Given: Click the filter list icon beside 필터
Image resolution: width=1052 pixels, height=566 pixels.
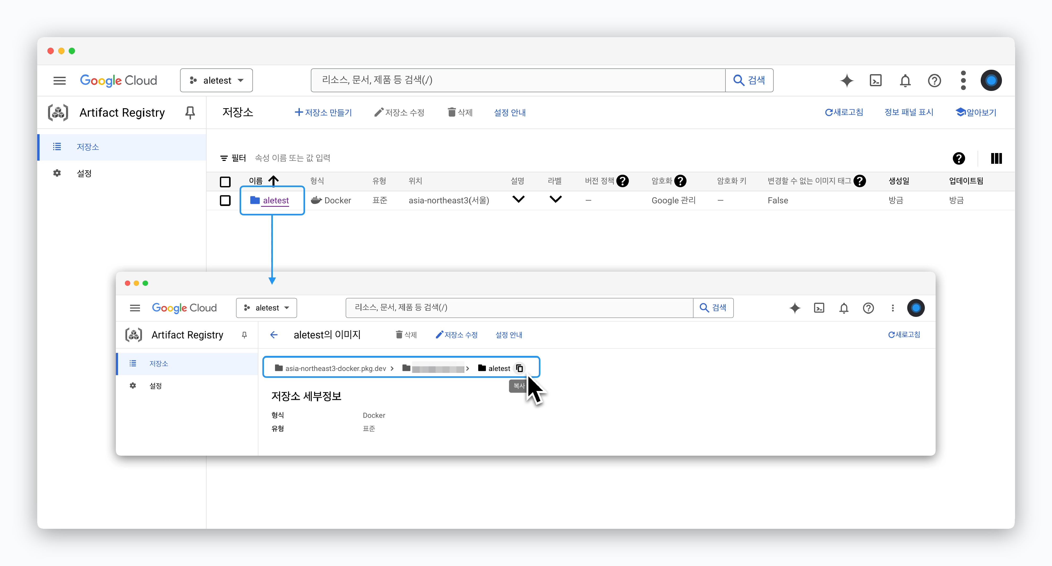Looking at the screenshot, I should tap(224, 158).
